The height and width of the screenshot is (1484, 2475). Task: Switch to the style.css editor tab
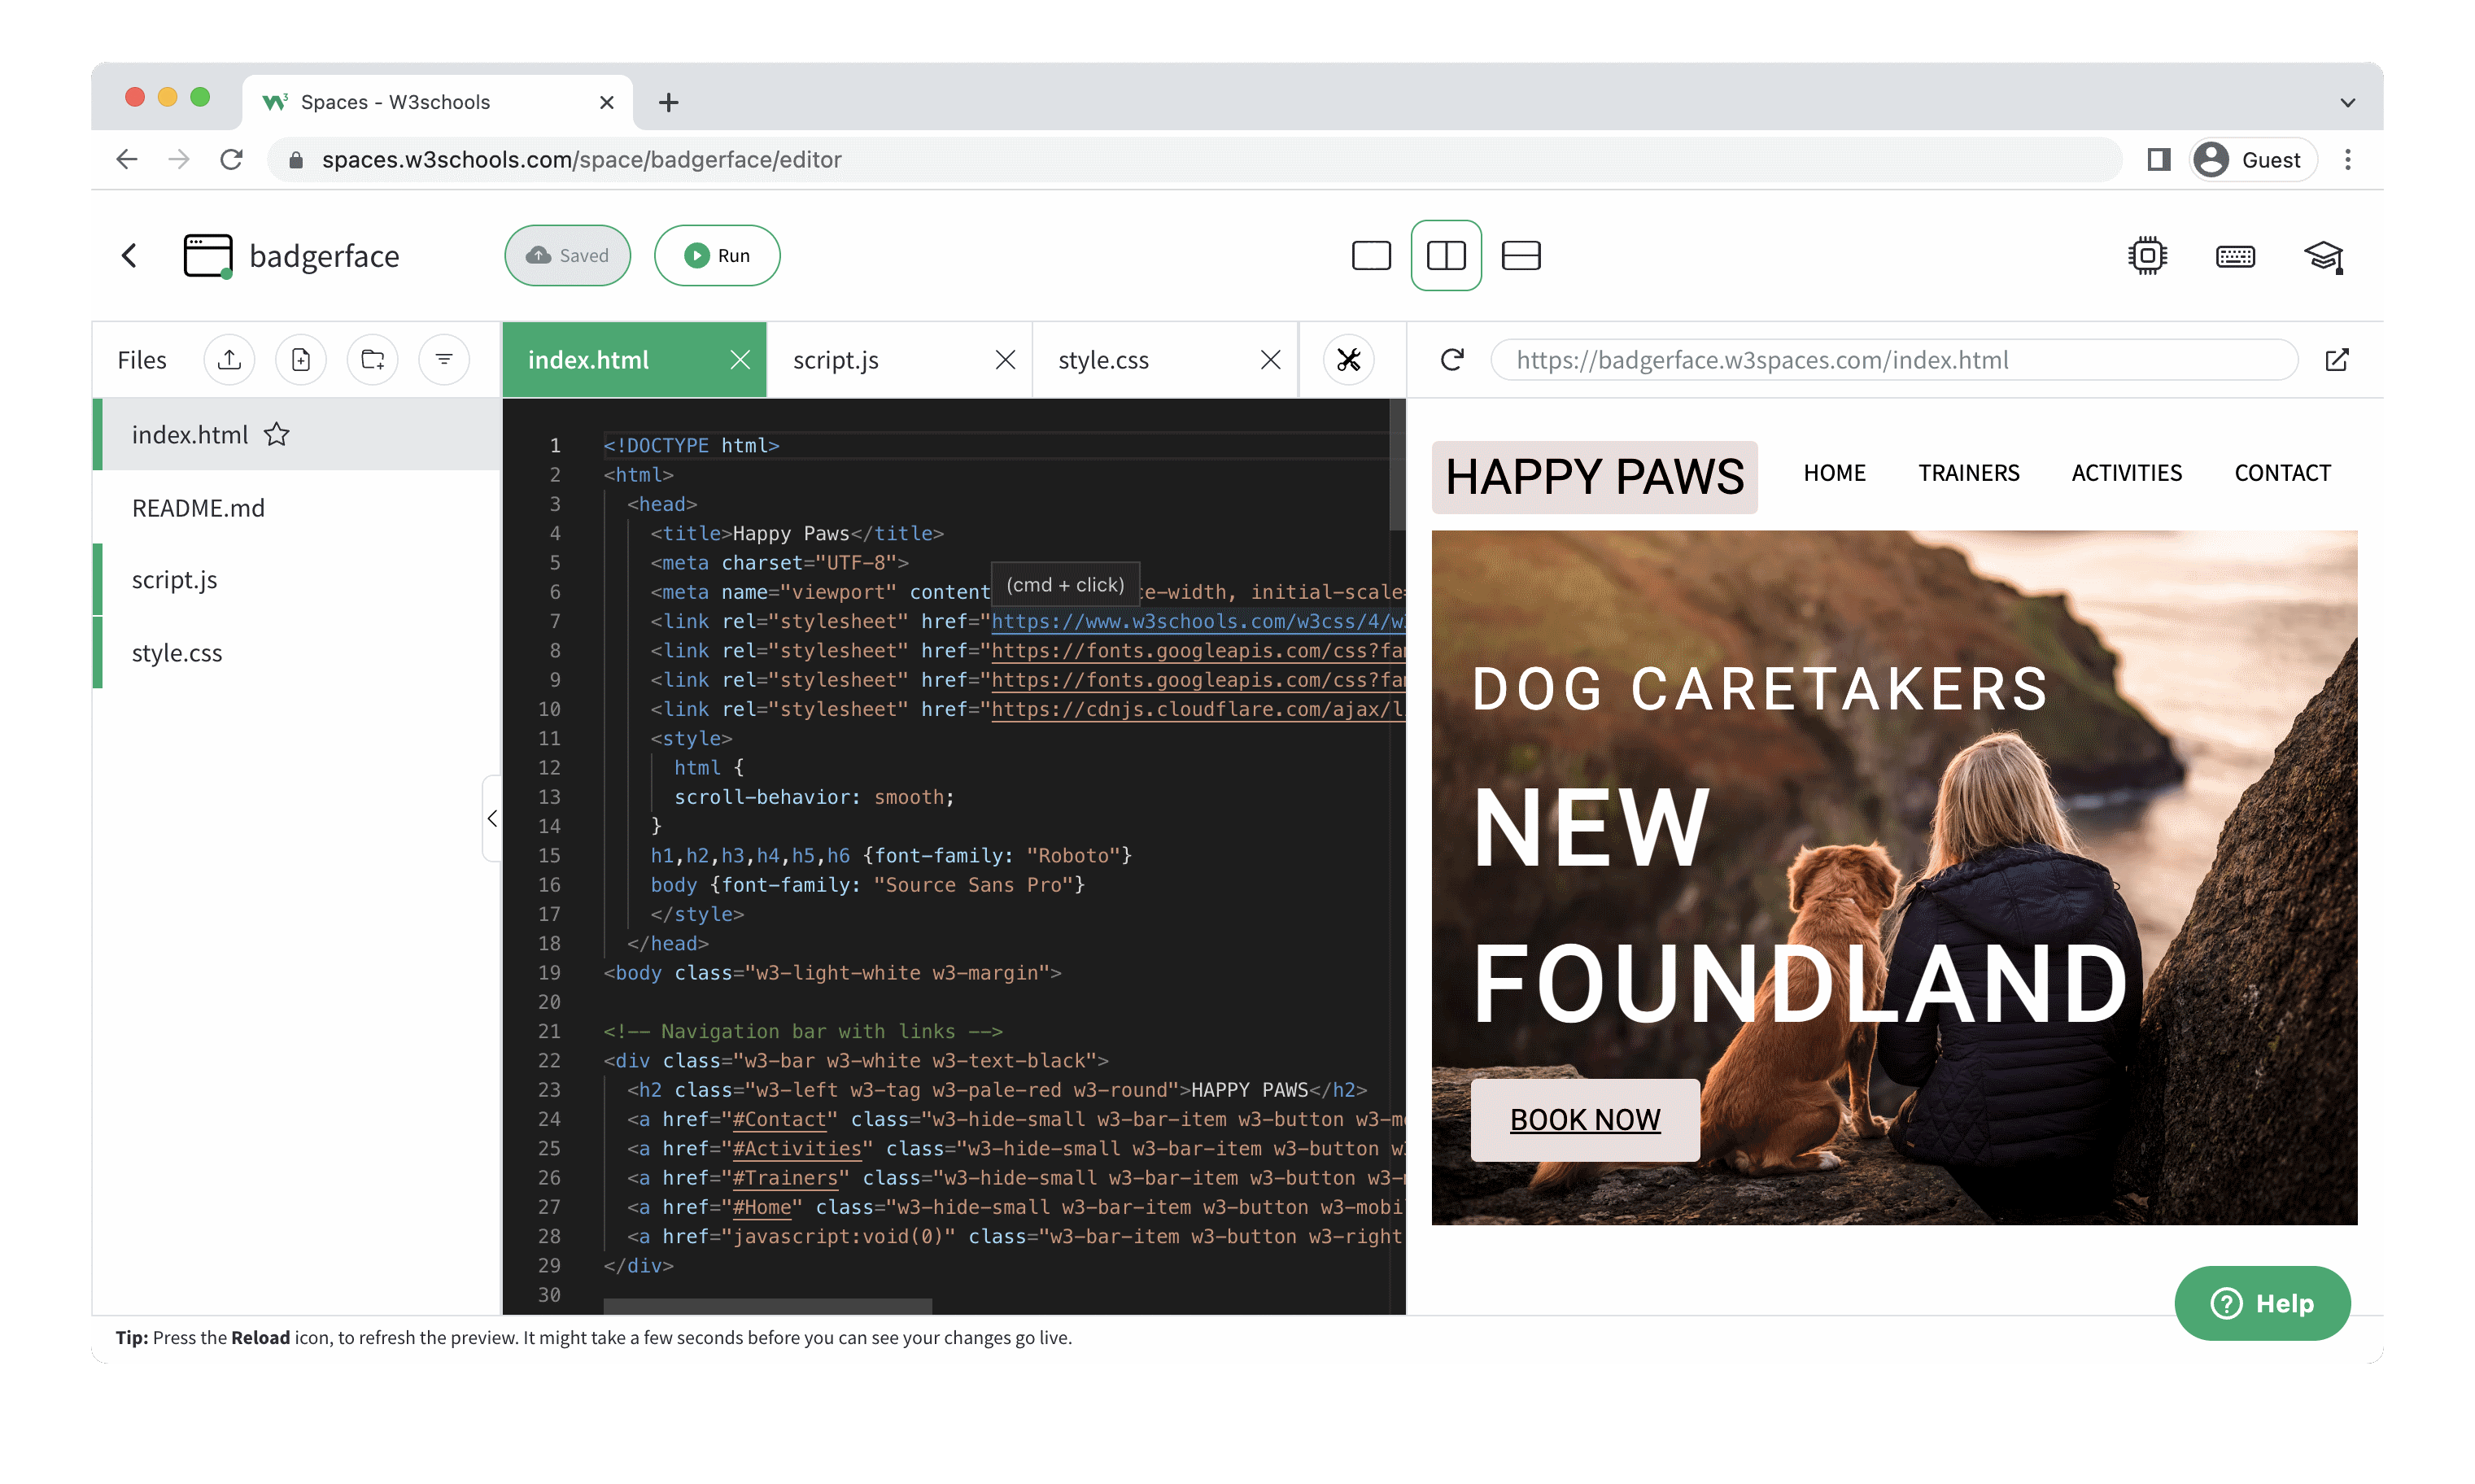pyautogui.click(x=1103, y=360)
